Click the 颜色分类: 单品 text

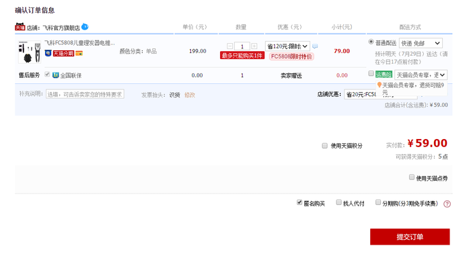[x=138, y=51]
